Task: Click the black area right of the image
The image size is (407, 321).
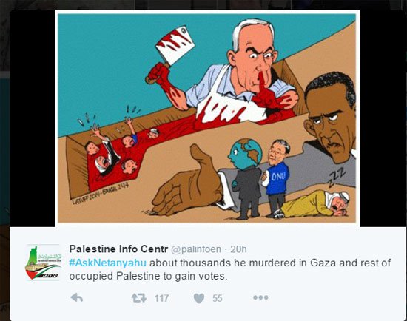Action: click(383, 118)
